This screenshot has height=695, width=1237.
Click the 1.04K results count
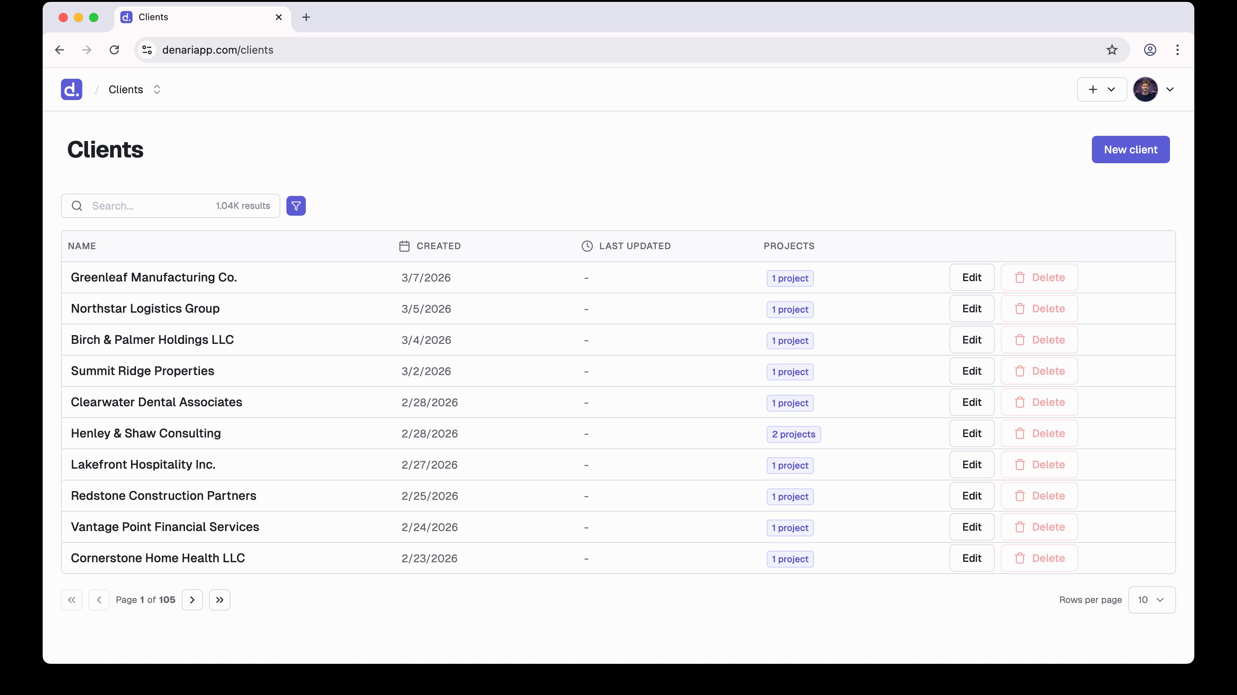click(x=243, y=206)
